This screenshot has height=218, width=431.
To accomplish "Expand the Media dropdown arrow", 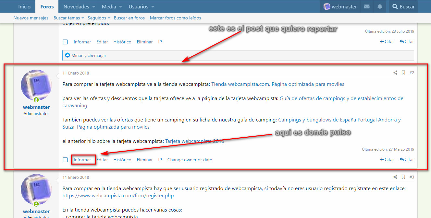I will [x=120, y=7].
